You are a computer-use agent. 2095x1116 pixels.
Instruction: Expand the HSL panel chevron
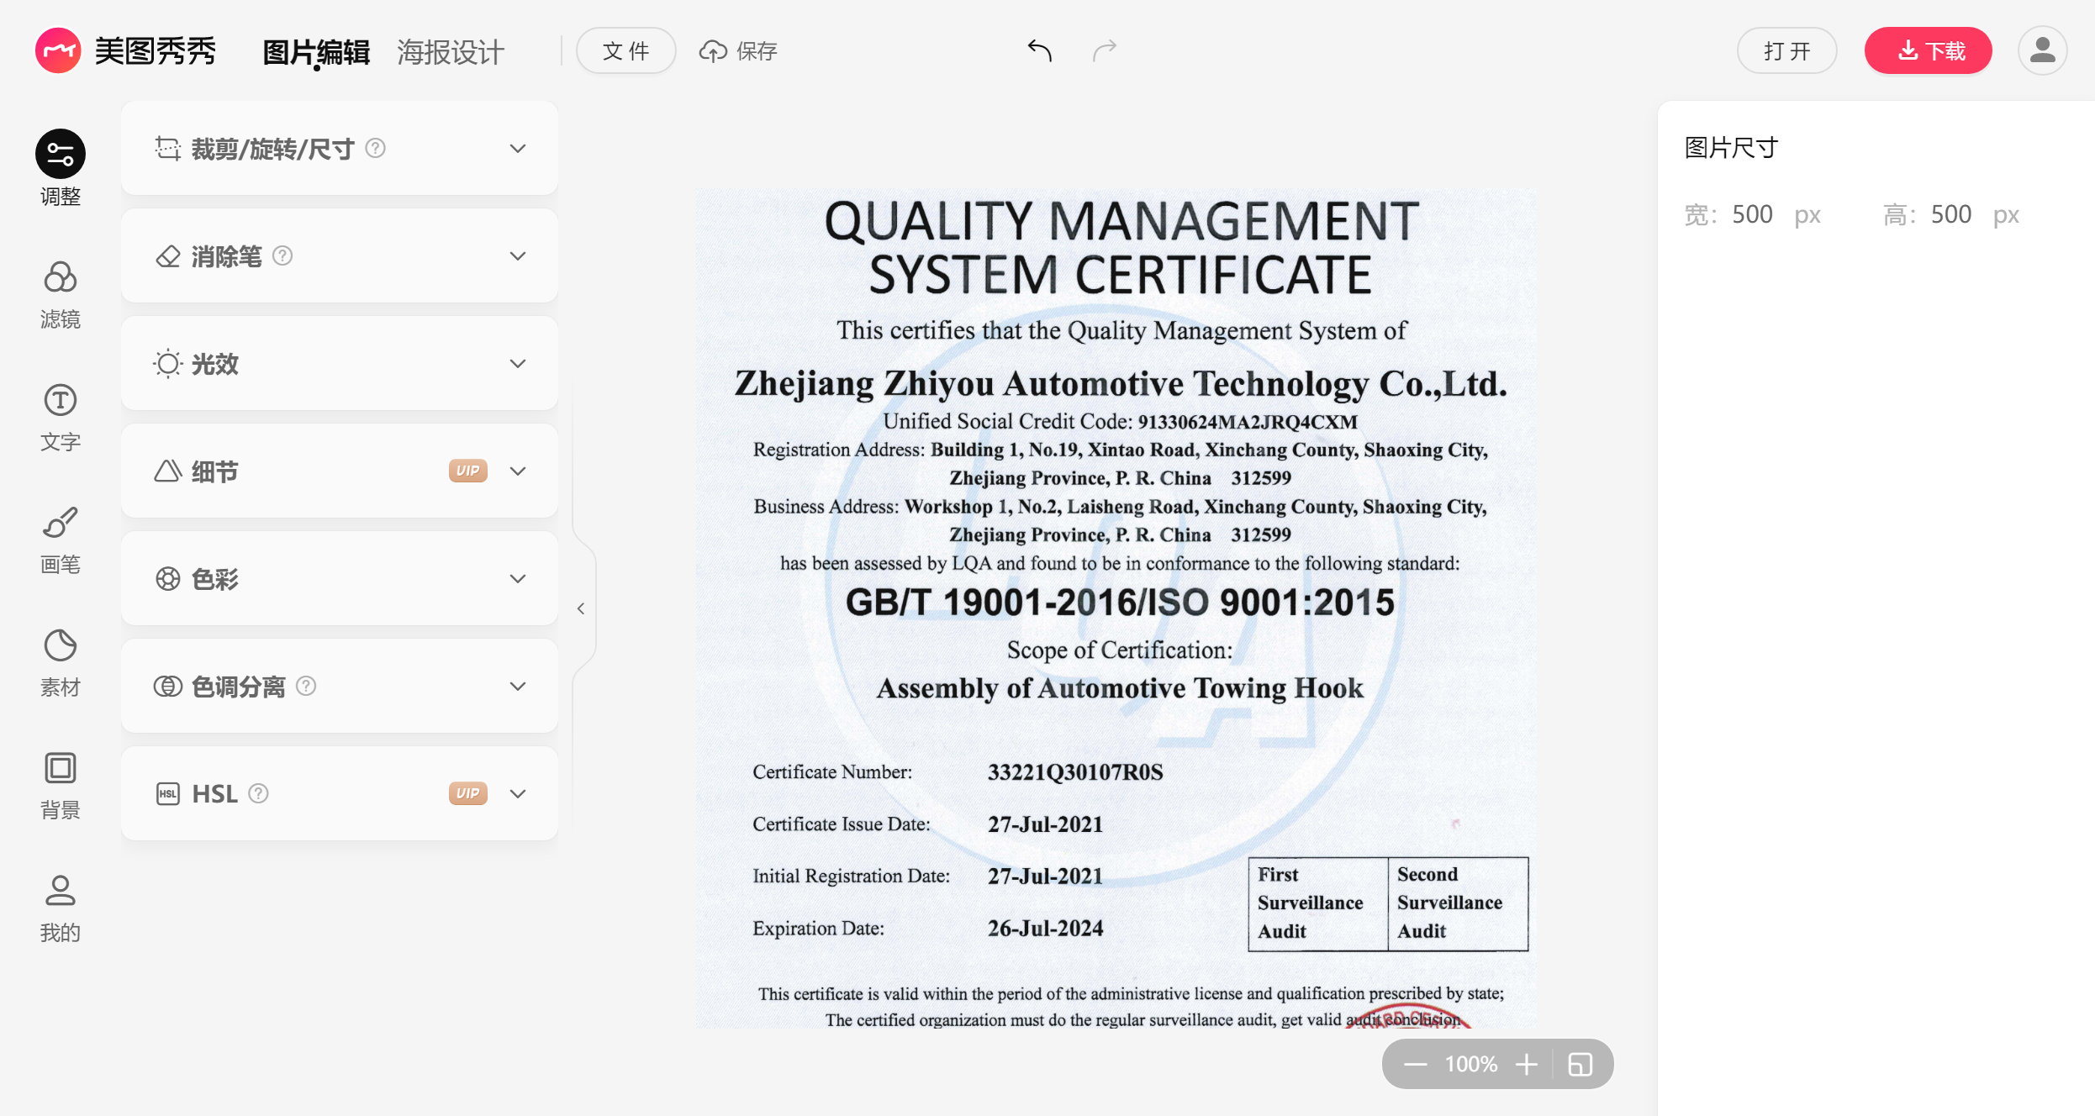click(518, 794)
